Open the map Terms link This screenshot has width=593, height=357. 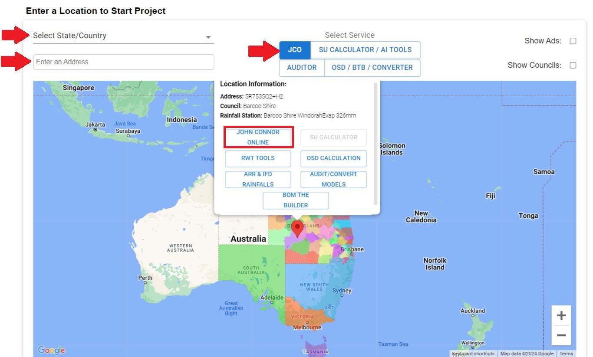click(x=566, y=354)
